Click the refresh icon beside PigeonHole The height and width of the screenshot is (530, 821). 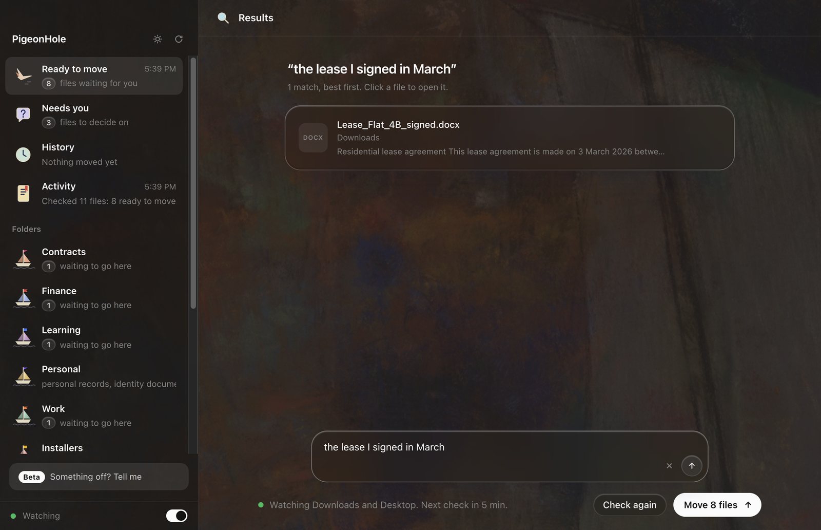(179, 39)
